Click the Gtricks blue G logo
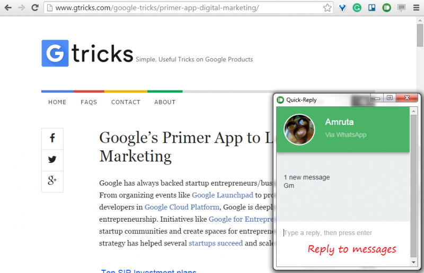 pyautogui.click(x=55, y=53)
